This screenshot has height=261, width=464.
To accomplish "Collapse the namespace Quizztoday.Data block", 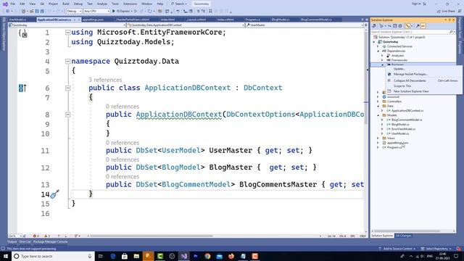I will tap(67, 62).
